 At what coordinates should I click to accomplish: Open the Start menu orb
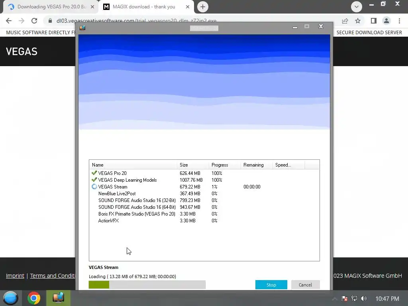(10, 298)
